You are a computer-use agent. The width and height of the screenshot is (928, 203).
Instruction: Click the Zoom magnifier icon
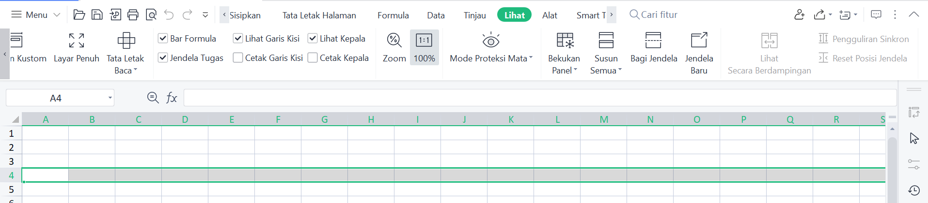[x=394, y=41]
